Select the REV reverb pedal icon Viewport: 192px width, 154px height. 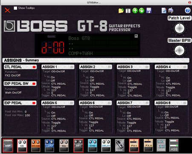(x=79, y=146)
